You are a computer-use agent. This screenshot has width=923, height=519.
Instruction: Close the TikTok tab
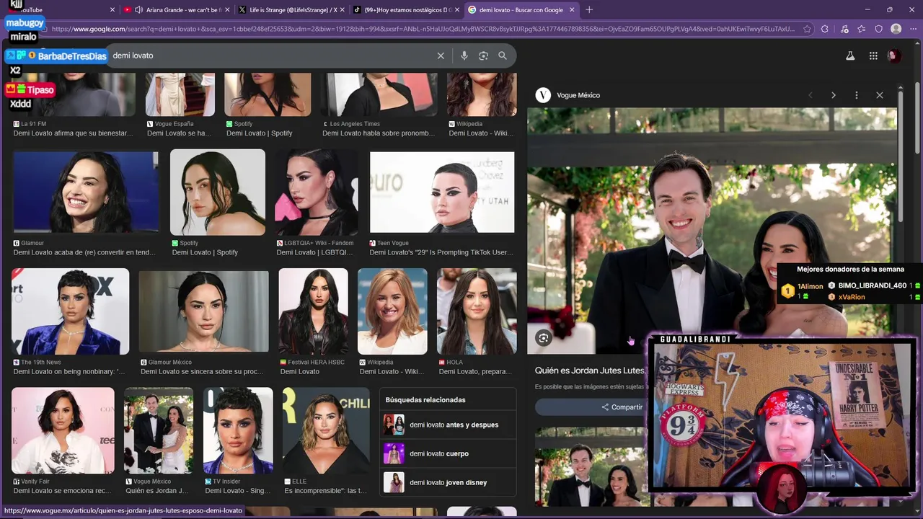[x=457, y=10]
